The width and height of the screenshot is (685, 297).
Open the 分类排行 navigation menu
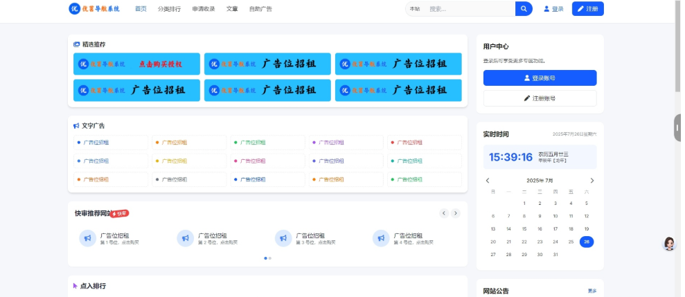[169, 9]
